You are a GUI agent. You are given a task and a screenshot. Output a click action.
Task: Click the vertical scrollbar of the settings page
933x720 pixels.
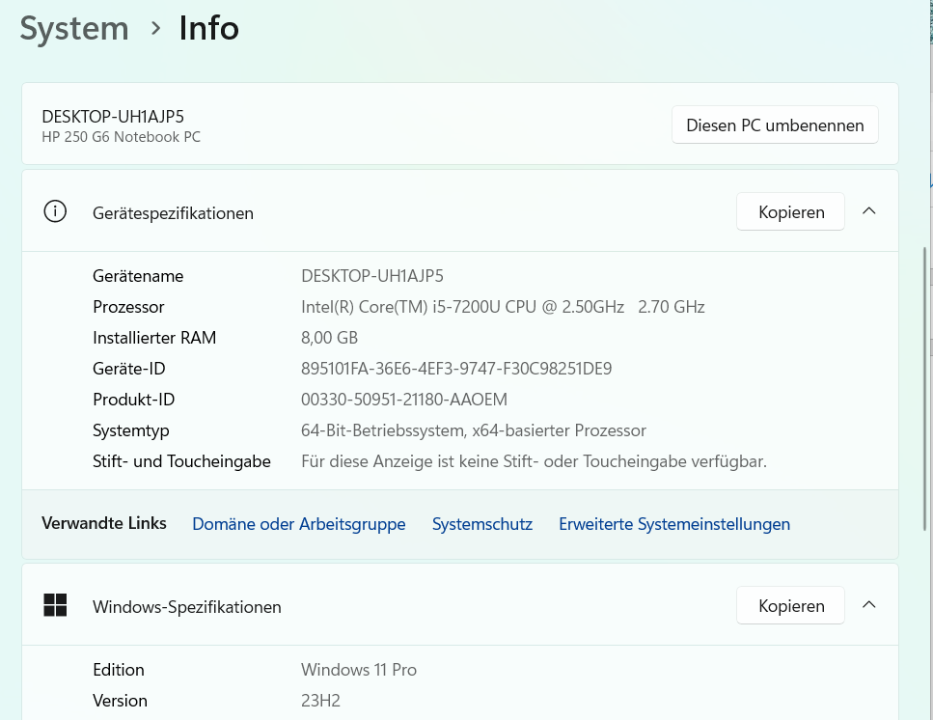tap(924, 388)
